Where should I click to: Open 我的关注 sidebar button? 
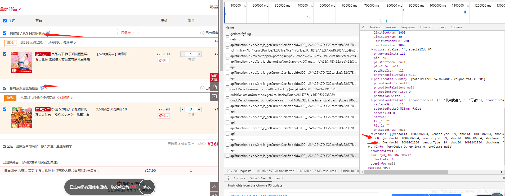coord(214,77)
